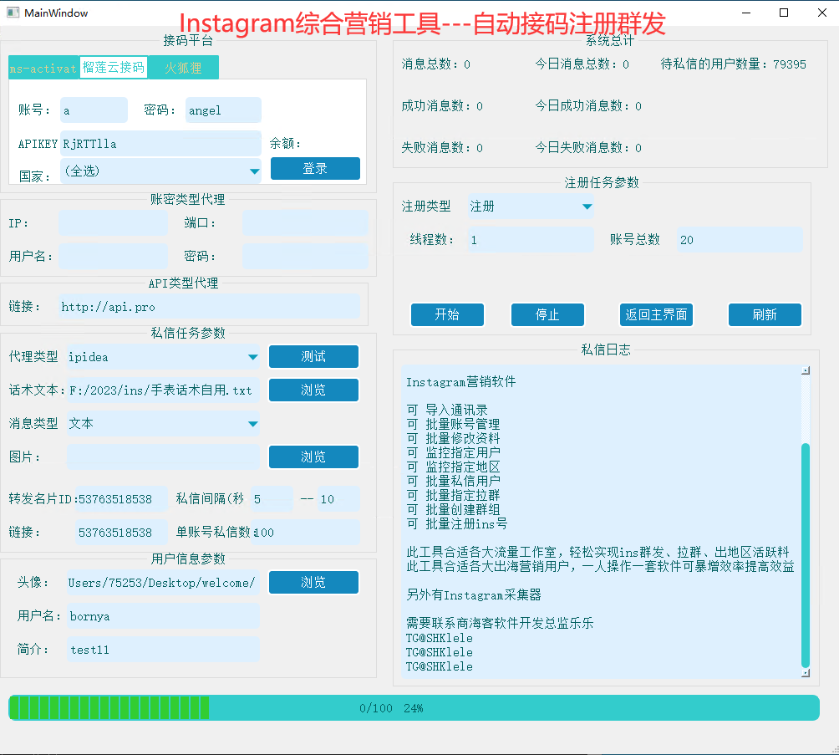Browse for the 头像 image
839x755 pixels.
(313, 582)
